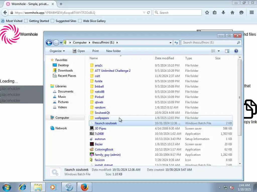Click the Wormhole pink spiral logo
257x192 pixels.
[x=10, y=34]
